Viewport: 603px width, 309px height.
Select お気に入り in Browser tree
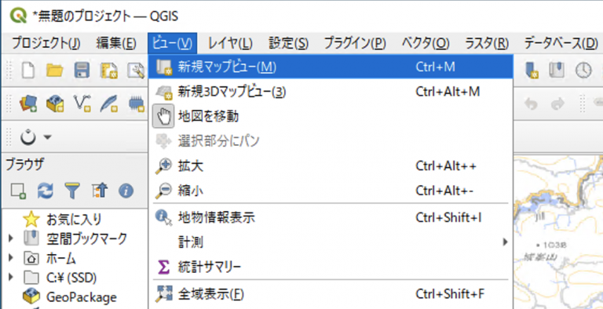(74, 220)
